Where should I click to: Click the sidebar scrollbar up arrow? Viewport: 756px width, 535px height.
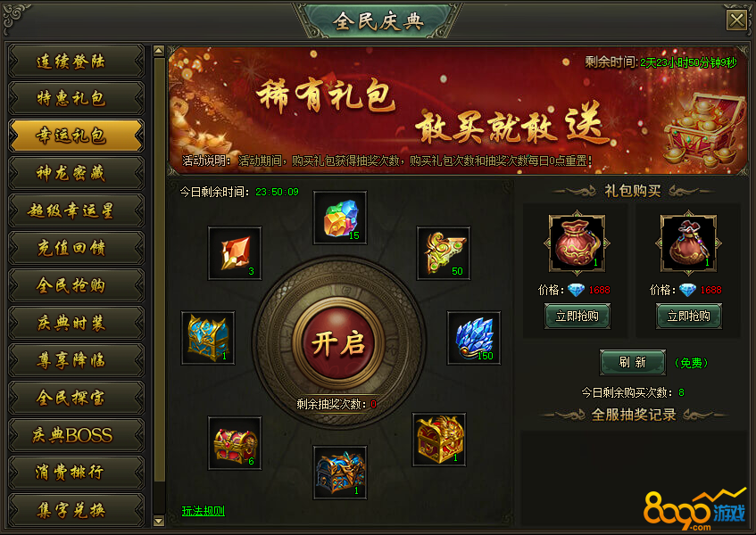tap(159, 51)
